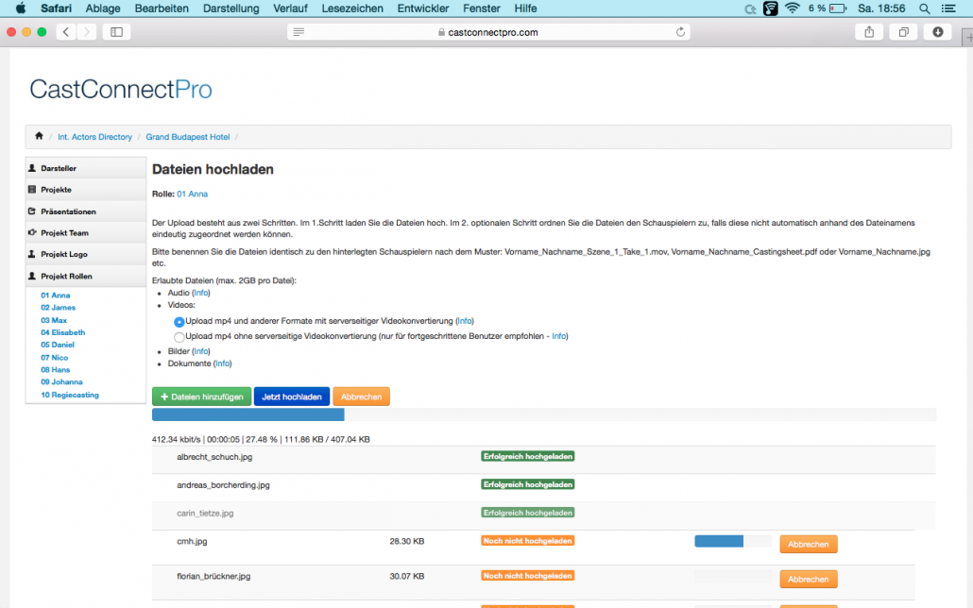Screen dimensions: 973x608
Task: Reload page with the refresh icon
Action: coord(681,32)
